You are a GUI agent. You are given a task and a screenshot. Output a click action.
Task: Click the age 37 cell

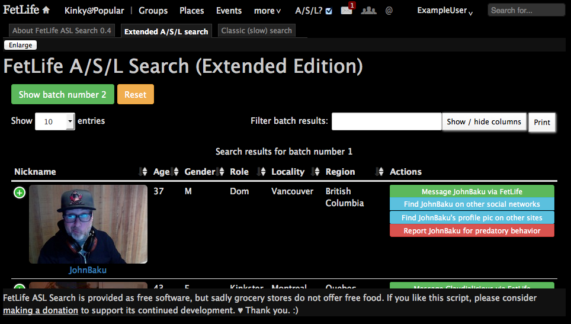pyautogui.click(x=158, y=191)
